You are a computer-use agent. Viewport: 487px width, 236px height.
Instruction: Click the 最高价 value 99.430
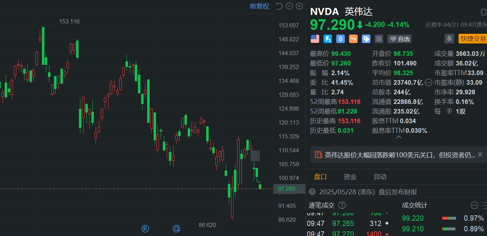click(x=341, y=54)
